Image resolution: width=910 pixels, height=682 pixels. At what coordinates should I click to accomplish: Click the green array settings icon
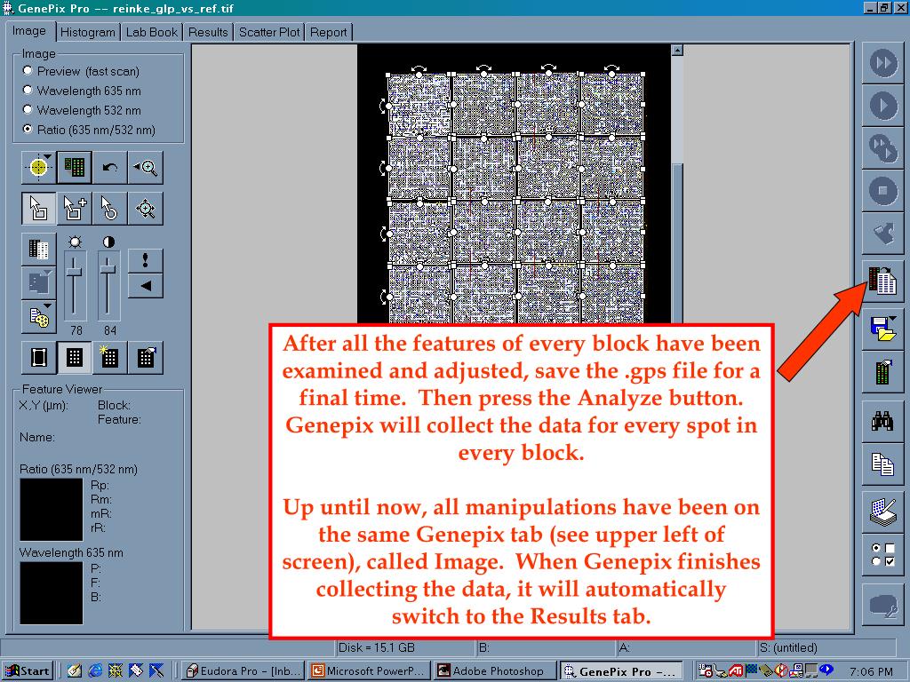pyautogui.click(x=882, y=372)
